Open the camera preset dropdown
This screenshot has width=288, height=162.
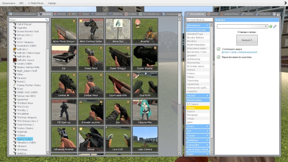(x=242, y=26)
